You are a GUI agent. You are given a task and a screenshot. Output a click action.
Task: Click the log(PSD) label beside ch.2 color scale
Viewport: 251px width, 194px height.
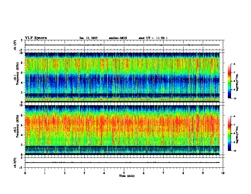pos(237,135)
